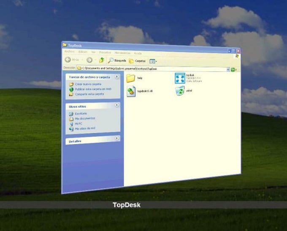Go to Escritorio in Otros sitios
Image resolution: width=287 pixels, height=231 pixels.
tap(81, 114)
